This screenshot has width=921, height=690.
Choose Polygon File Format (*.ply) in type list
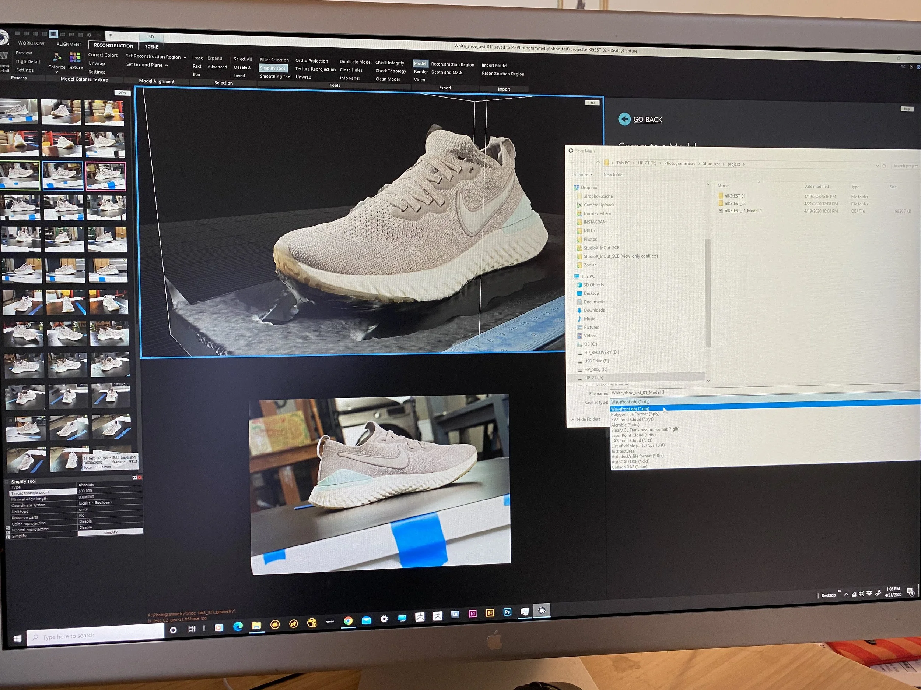(635, 414)
